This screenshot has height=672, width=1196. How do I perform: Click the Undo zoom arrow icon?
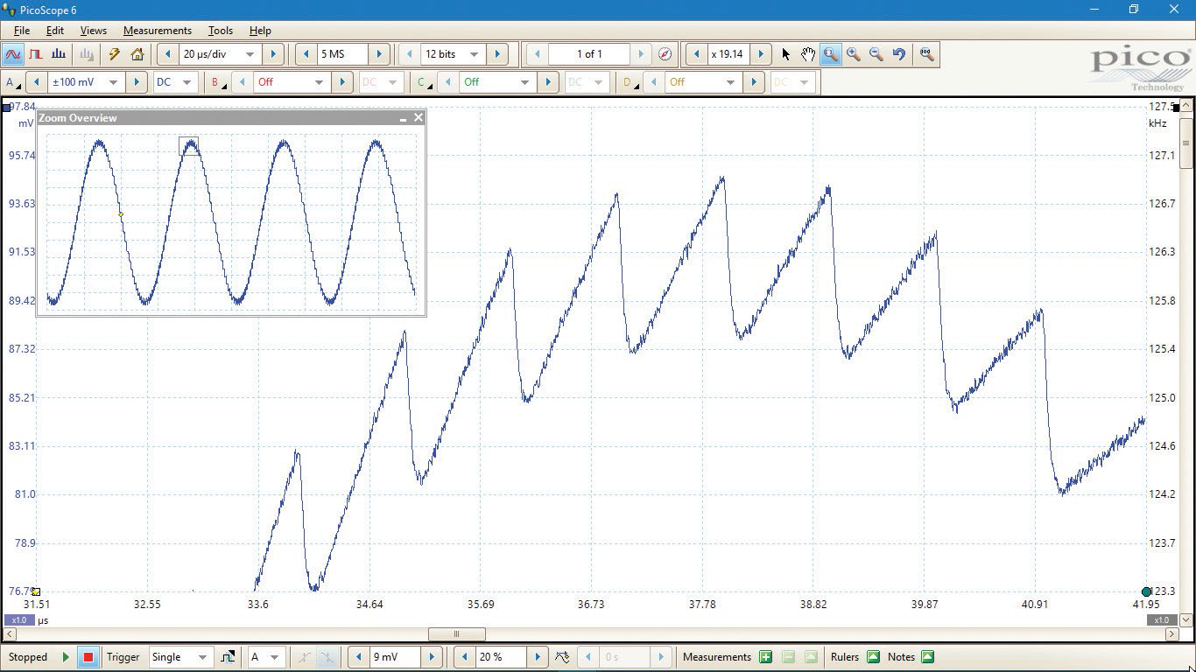[899, 54]
